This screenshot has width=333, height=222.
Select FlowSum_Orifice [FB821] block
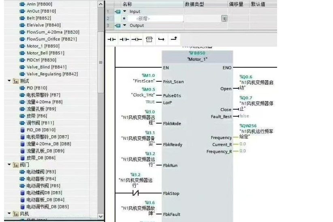coord(51,39)
